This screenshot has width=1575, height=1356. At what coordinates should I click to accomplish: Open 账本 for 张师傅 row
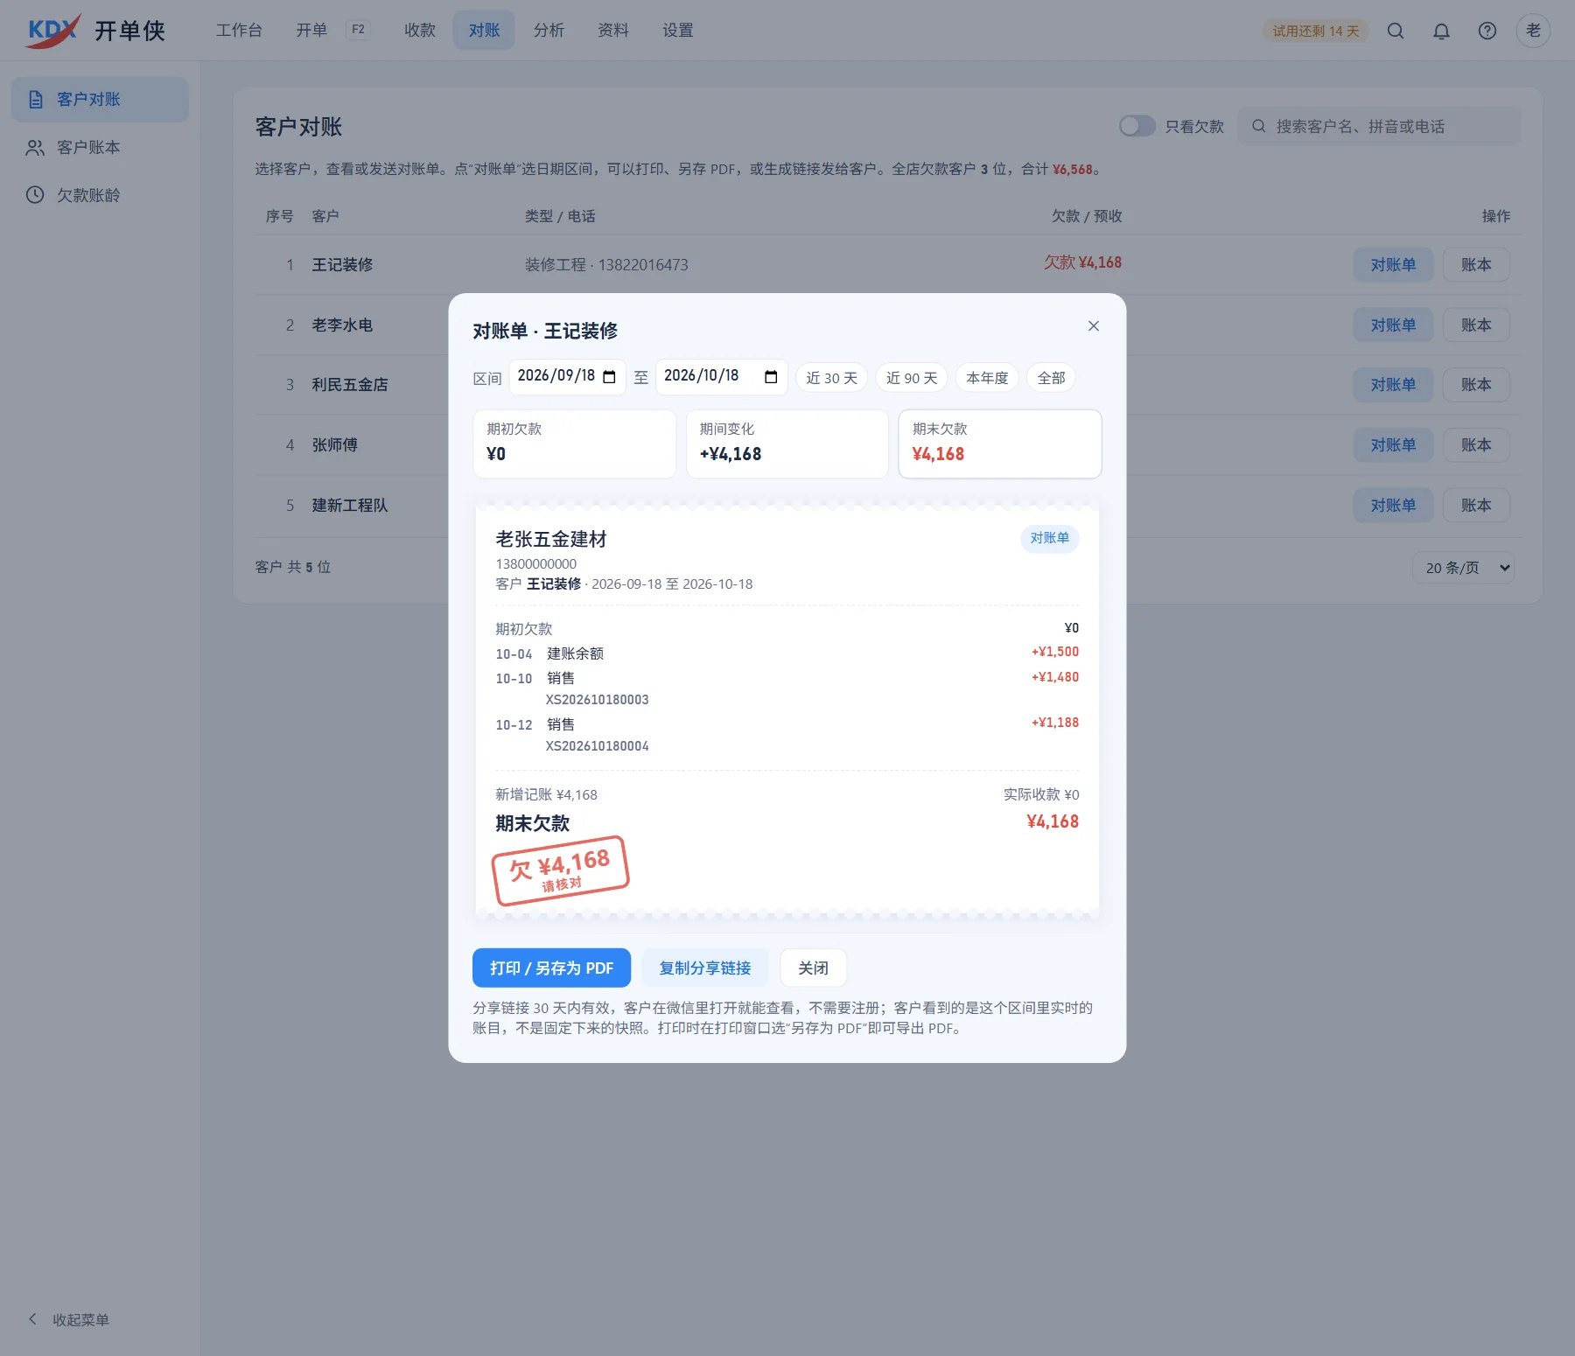pyautogui.click(x=1476, y=444)
